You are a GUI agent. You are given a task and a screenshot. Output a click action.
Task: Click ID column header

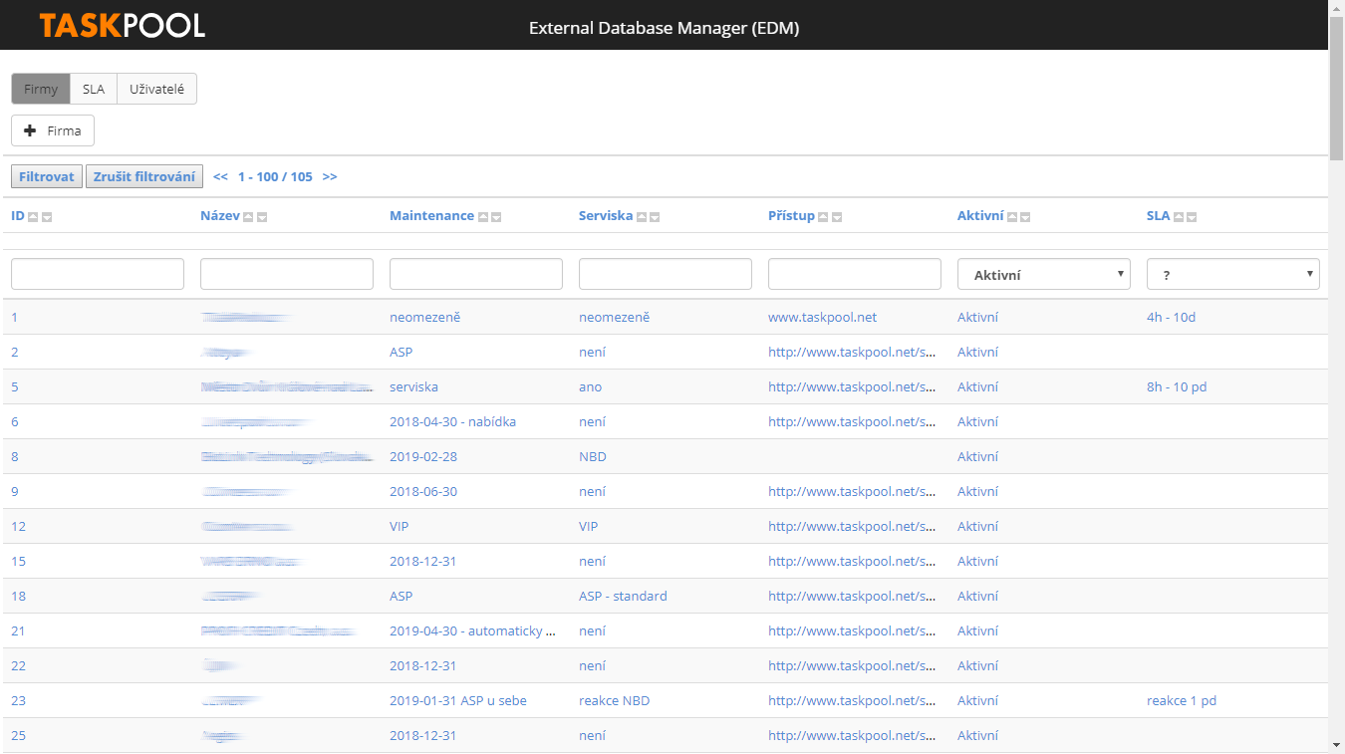tap(18, 216)
